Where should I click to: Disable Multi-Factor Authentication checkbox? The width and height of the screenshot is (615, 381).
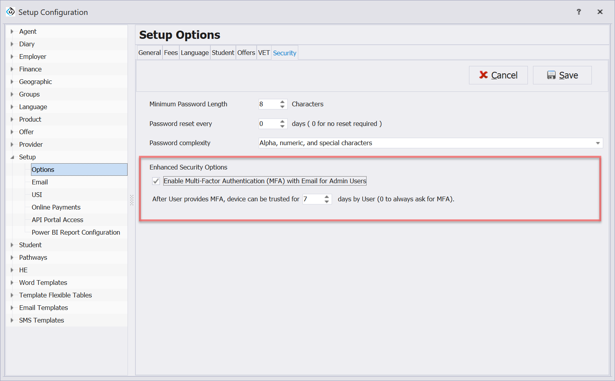click(156, 181)
